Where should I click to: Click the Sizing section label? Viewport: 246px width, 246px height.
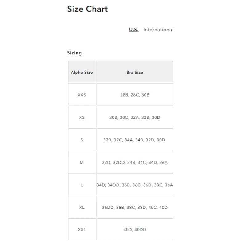click(74, 53)
